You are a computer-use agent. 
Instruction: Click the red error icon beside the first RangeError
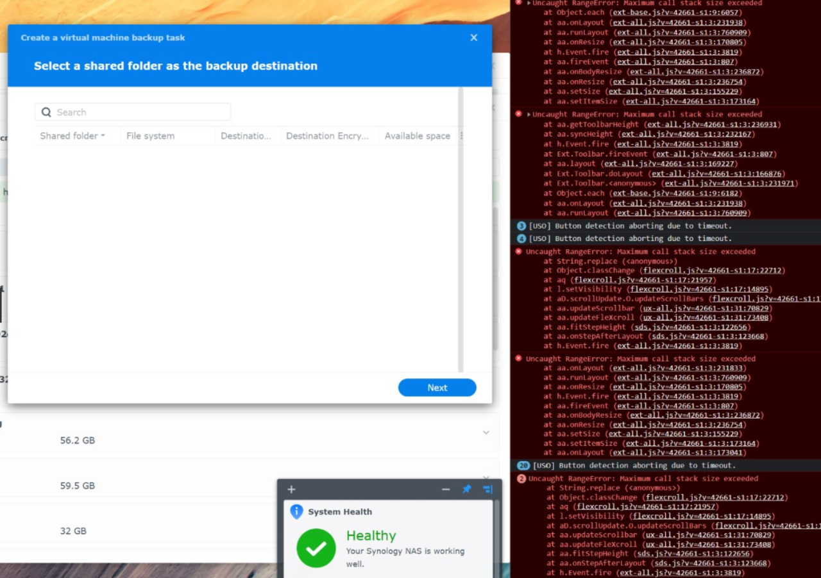click(519, 3)
